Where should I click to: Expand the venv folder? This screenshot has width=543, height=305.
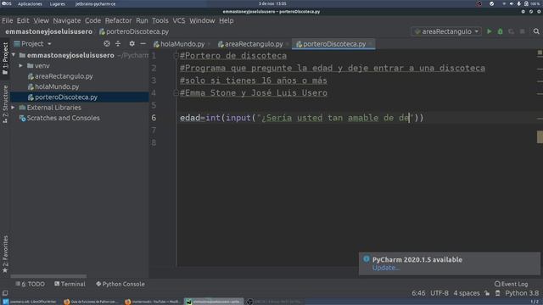click(x=20, y=65)
